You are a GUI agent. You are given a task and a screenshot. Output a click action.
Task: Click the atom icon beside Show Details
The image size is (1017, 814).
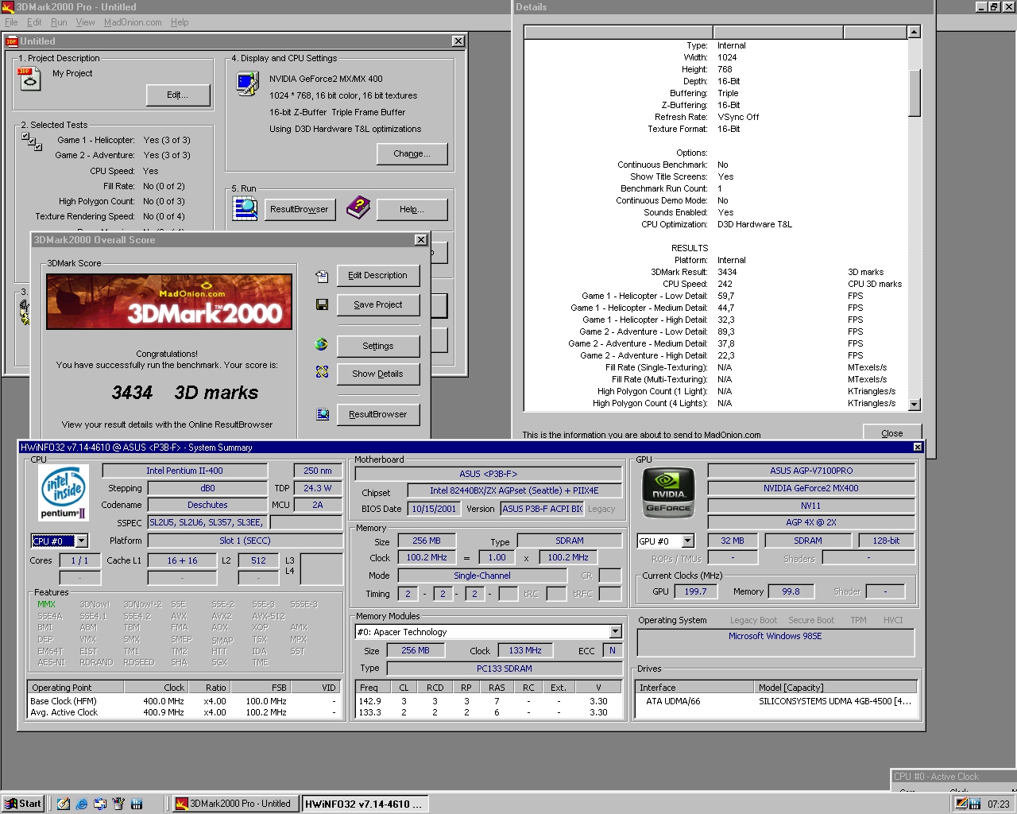[322, 372]
